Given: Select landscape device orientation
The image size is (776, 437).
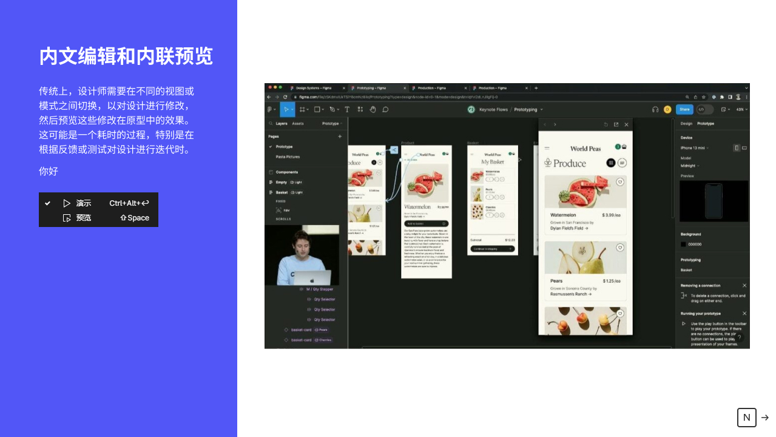Looking at the screenshot, I should coord(744,147).
